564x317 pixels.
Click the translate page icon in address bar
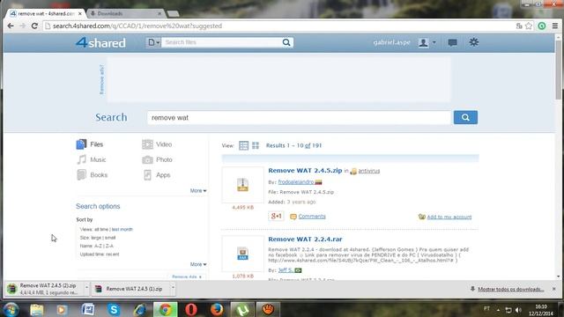pos(519,26)
